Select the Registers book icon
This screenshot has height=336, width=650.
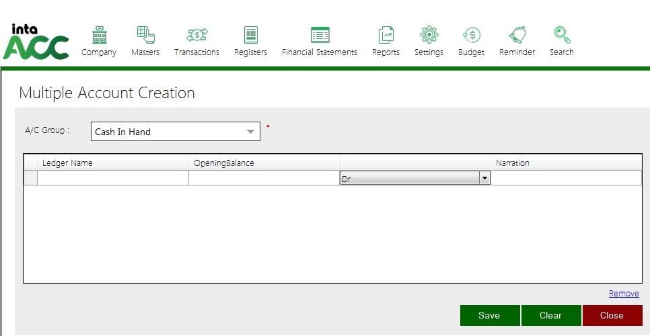pos(250,36)
